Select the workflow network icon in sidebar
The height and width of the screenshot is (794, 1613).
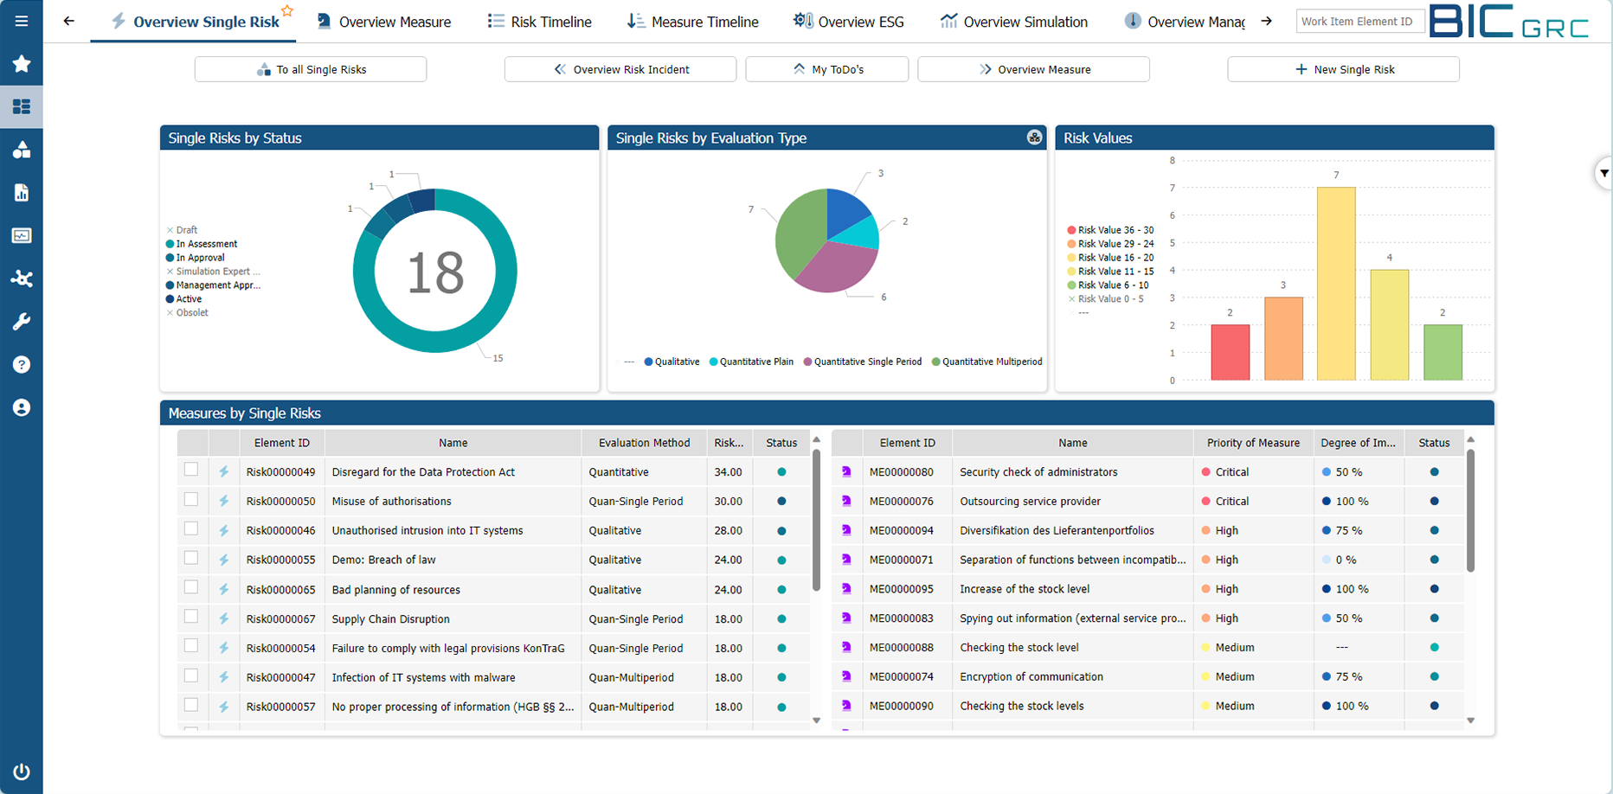[x=22, y=279]
